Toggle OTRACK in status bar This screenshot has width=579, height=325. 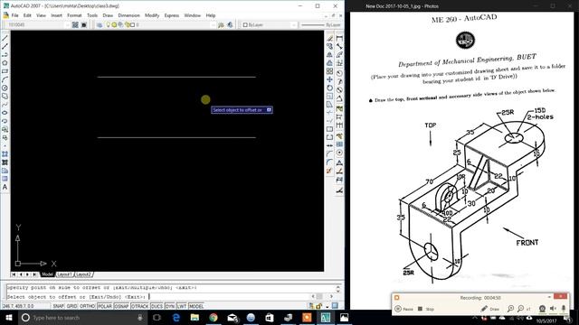coord(139,306)
